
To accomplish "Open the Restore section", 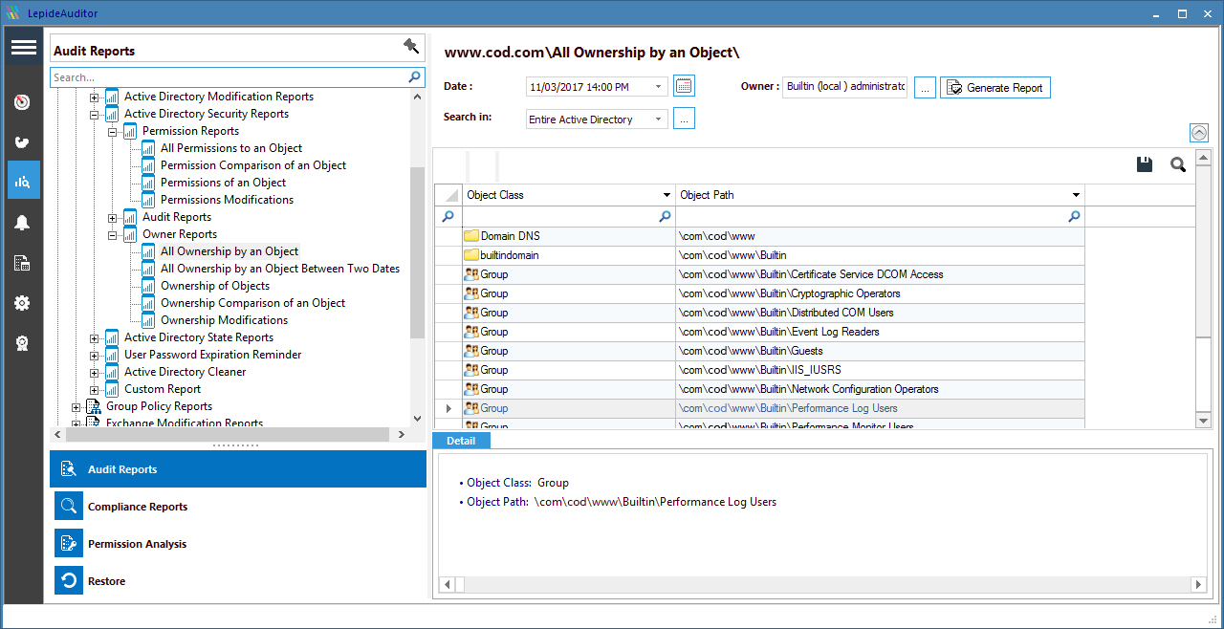I will click(x=238, y=581).
